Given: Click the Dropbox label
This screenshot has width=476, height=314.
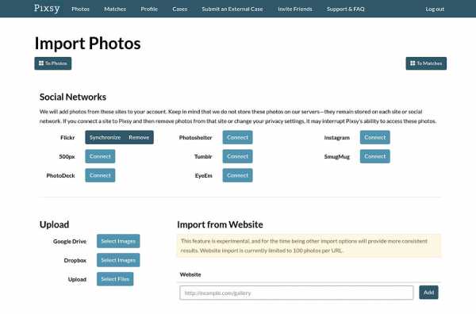Looking at the screenshot, I should tap(75, 261).
